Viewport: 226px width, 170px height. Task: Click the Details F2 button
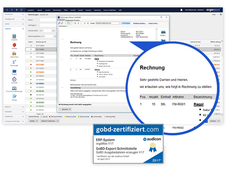click(x=34, y=121)
